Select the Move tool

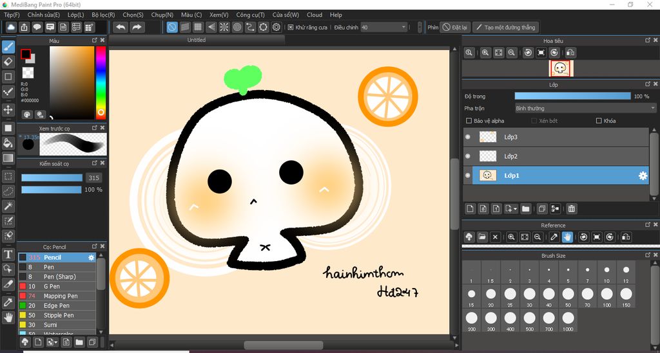point(8,110)
